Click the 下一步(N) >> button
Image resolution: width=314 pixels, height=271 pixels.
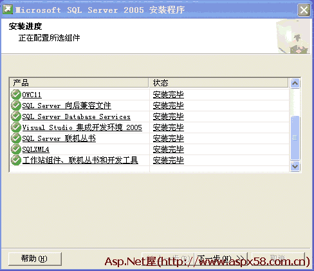pyautogui.click(x=221, y=259)
